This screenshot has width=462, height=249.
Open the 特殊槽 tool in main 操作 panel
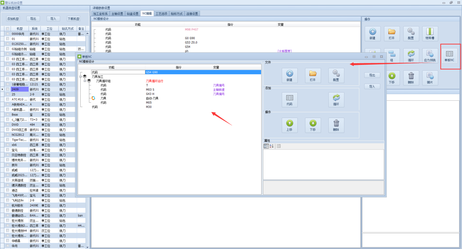(430, 34)
